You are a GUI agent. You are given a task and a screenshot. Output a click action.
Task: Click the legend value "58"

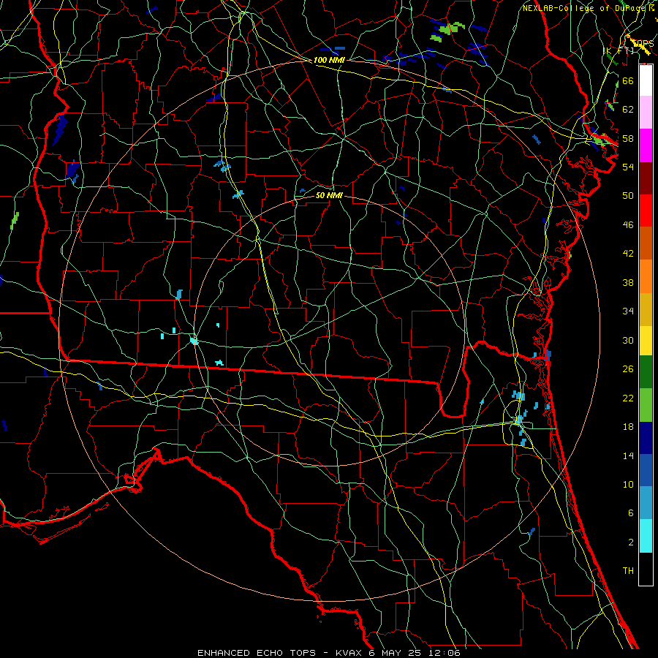tap(628, 138)
